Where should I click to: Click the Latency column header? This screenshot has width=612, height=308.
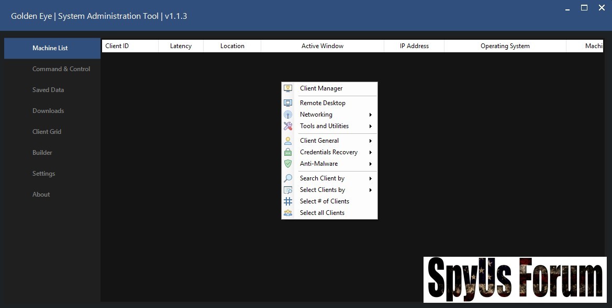[181, 46]
